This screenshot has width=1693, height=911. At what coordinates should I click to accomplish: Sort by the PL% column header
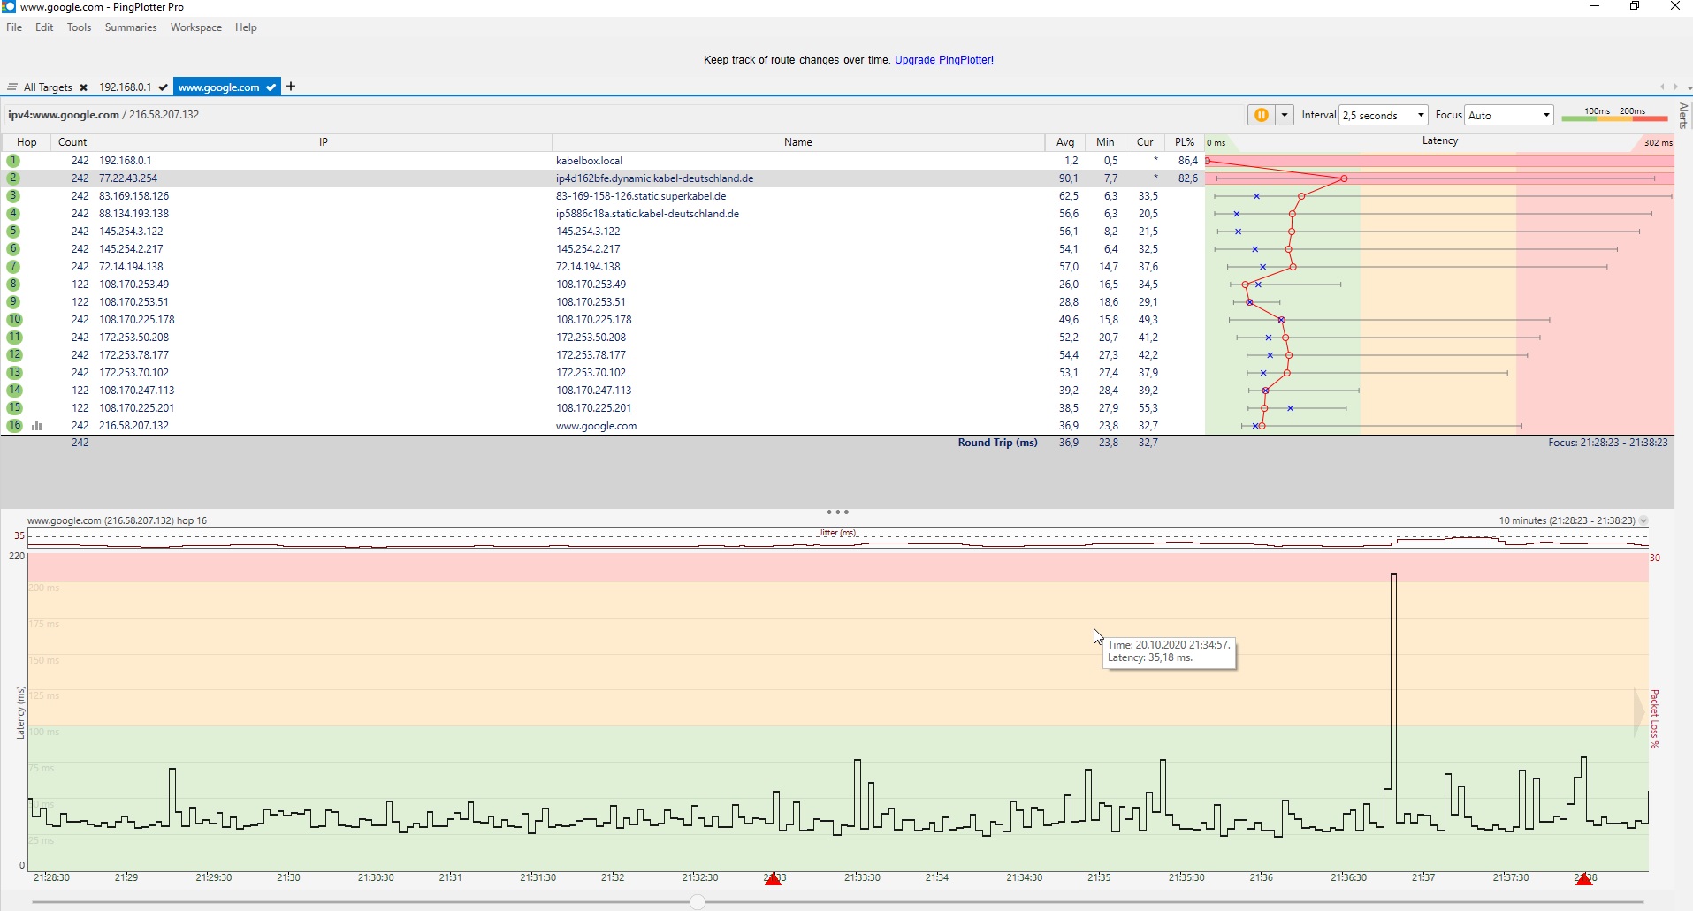pos(1185,142)
